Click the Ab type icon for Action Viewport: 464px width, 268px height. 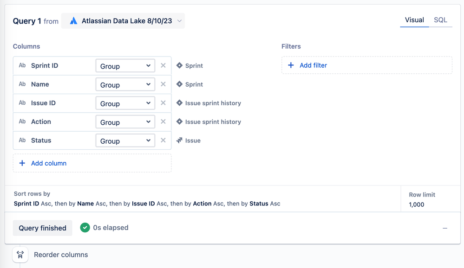(x=22, y=121)
